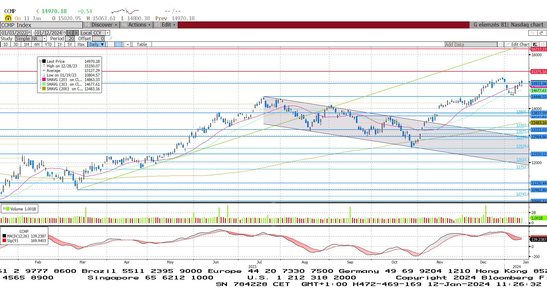Open the chart type dropdown arrow
Image resolution: width=547 pixels, height=300 pixels.
point(128,45)
